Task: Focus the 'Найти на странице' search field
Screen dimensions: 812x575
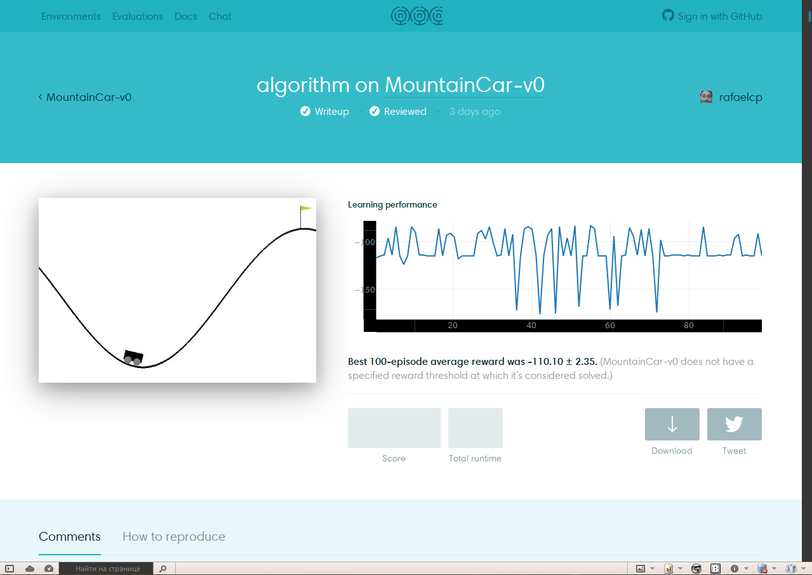Action: tap(107, 569)
